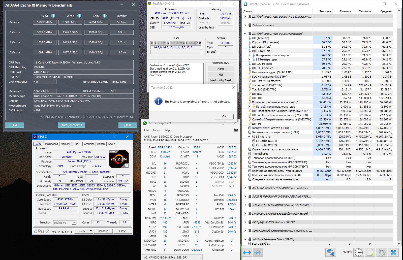Expand HWiNFO columns using the blue outward arrows
Viewport: 403px width, 260px height.
[x=247, y=252]
